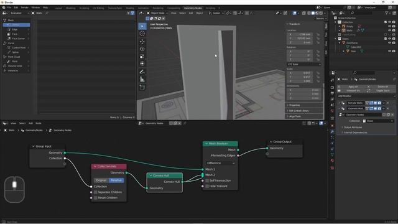The height and width of the screenshot is (224, 398).
Task: Open the File menu
Action: [9, 7]
